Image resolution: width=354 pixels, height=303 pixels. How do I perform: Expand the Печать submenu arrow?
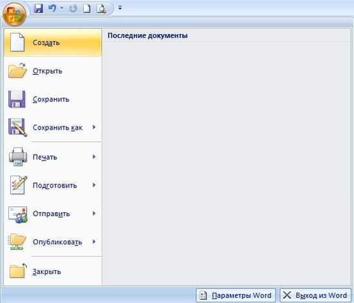[x=94, y=157]
